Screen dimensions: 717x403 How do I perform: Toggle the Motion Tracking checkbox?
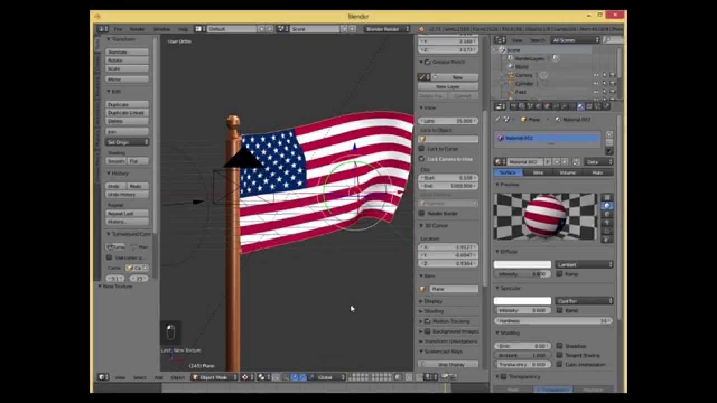point(427,321)
